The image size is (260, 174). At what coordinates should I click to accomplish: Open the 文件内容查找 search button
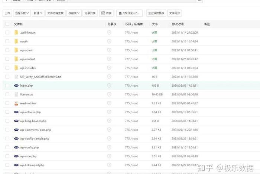56,13
